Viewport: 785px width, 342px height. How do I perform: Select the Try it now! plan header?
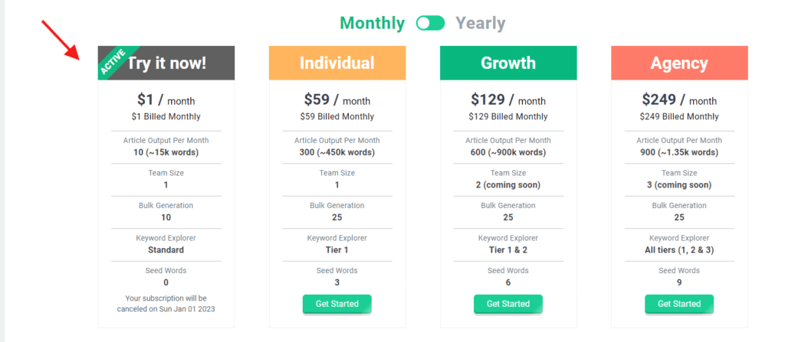point(166,63)
